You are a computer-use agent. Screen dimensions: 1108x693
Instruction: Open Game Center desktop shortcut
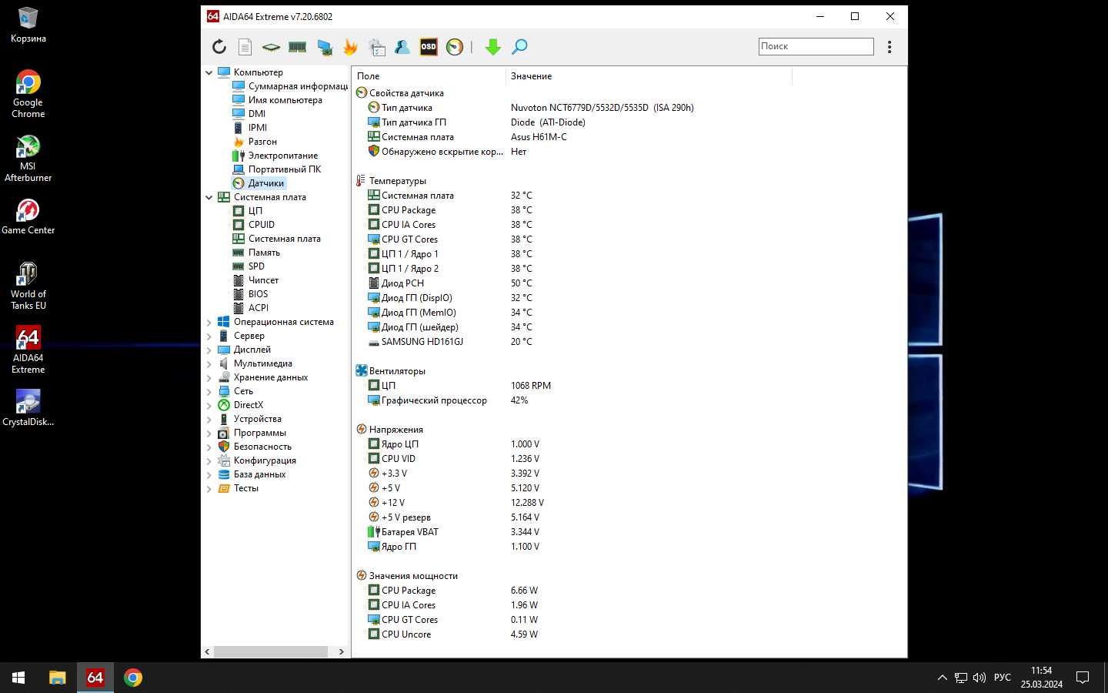coord(28,216)
